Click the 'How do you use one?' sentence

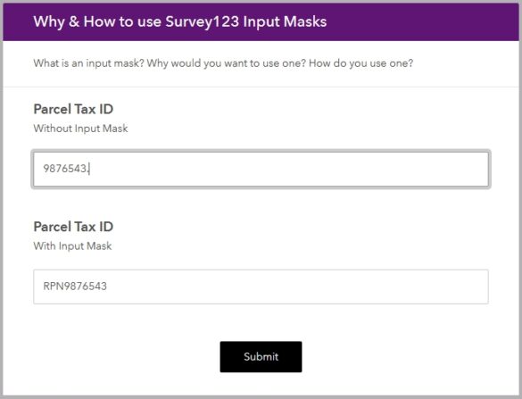360,63
